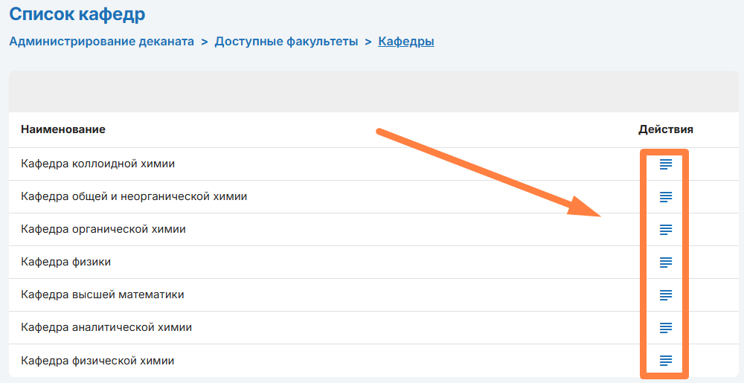The height and width of the screenshot is (383, 744).
Task: Go to Администрирование деканата breadcrumb
Action: point(101,42)
